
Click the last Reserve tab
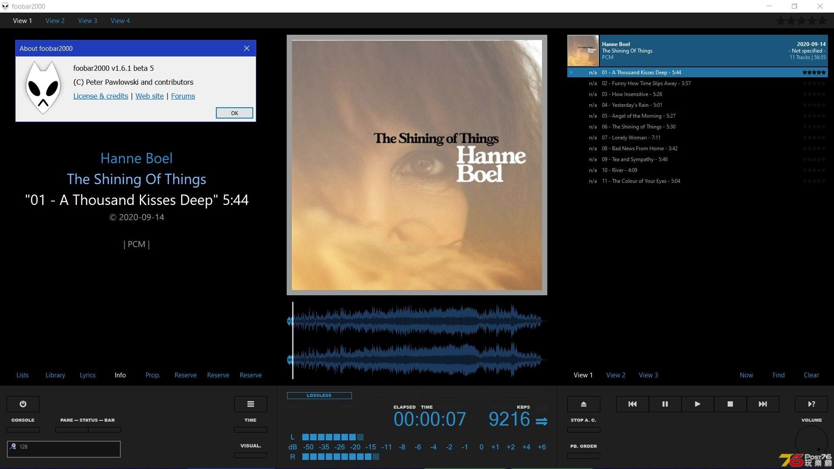click(x=251, y=375)
